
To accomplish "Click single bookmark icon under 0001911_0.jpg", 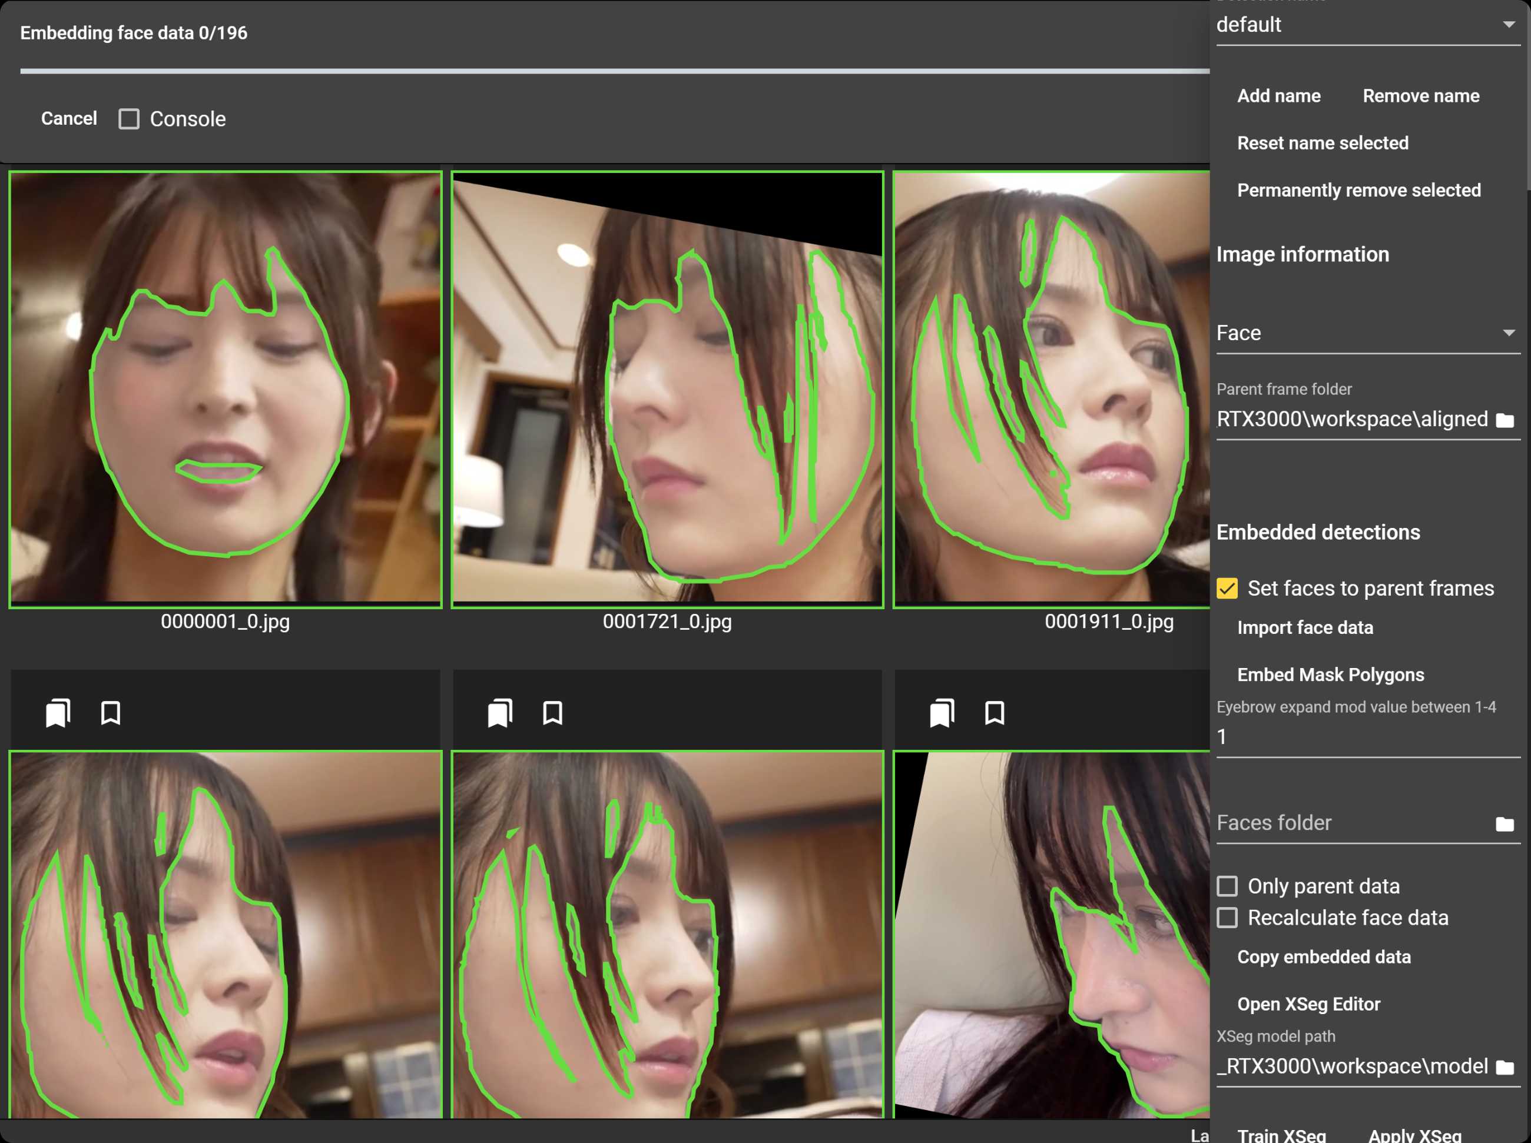I will point(995,713).
